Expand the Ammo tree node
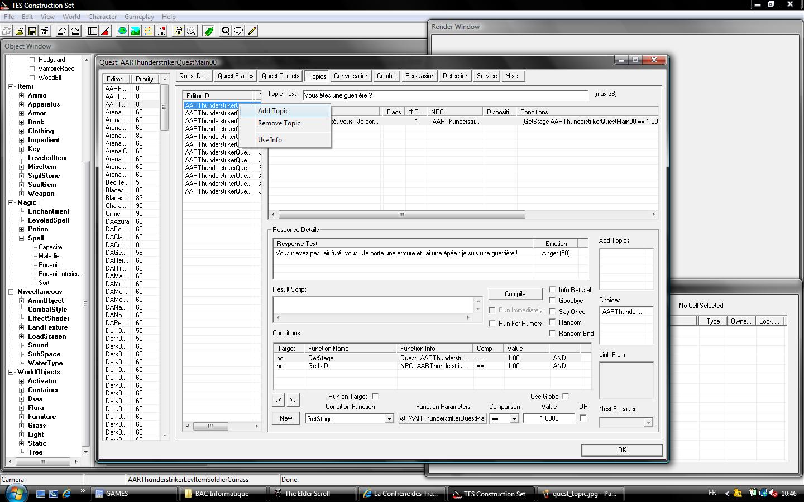The image size is (804, 502). (22, 95)
